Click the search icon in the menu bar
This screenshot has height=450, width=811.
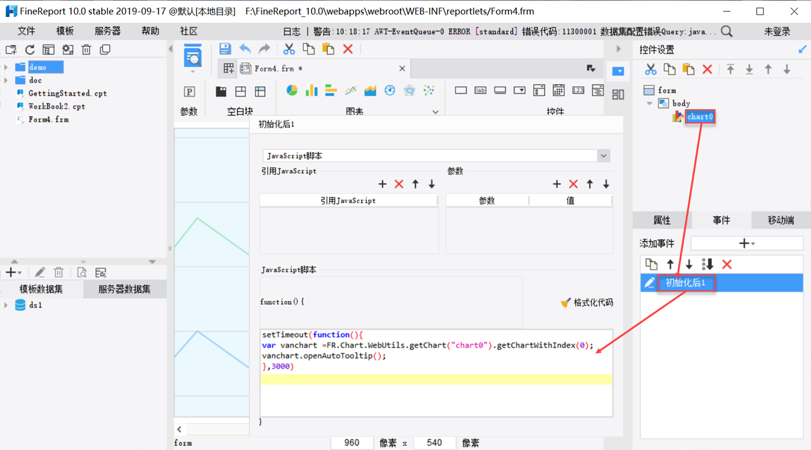[727, 31]
